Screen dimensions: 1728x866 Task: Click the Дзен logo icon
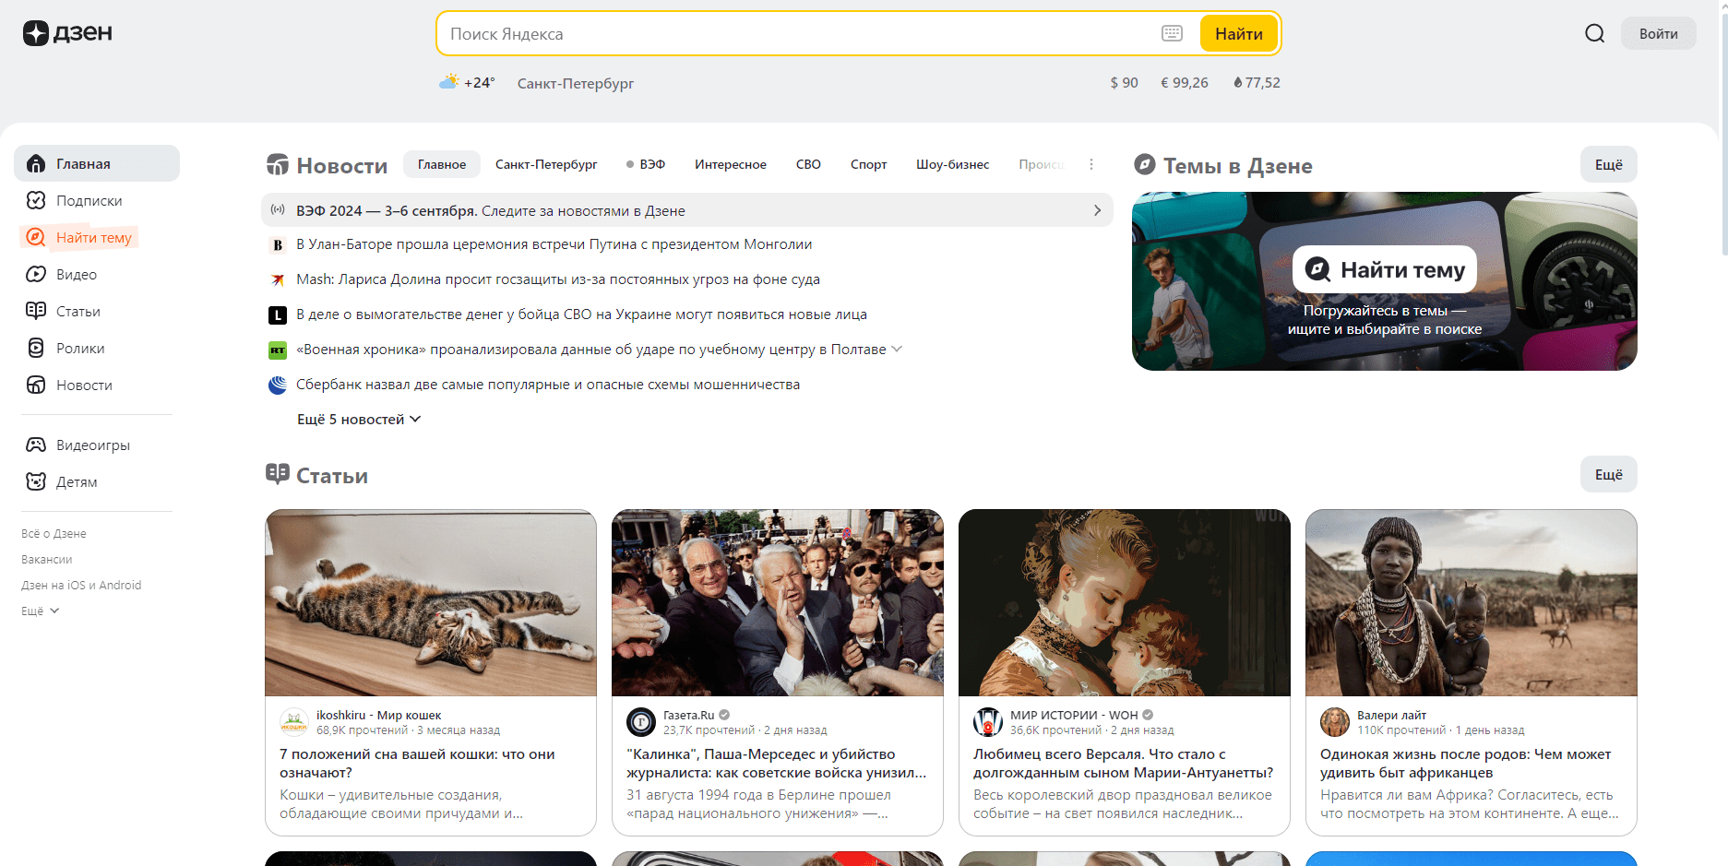tap(35, 32)
